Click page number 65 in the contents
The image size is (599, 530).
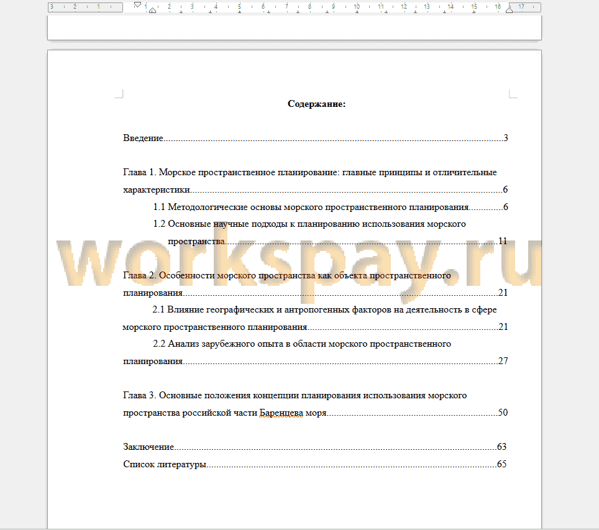[501, 464]
